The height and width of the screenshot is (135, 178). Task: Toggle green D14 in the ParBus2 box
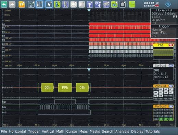[166, 119]
